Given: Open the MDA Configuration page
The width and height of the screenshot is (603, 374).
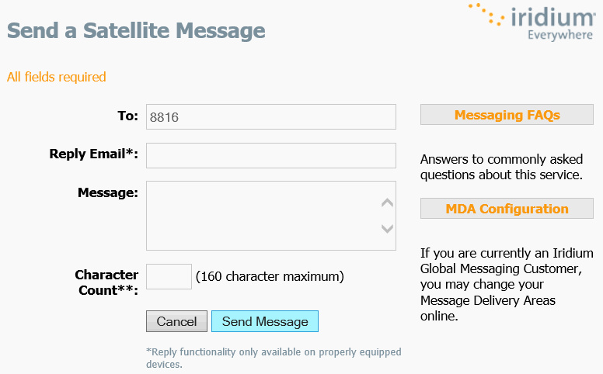Looking at the screenshot, I should [507, 209].
